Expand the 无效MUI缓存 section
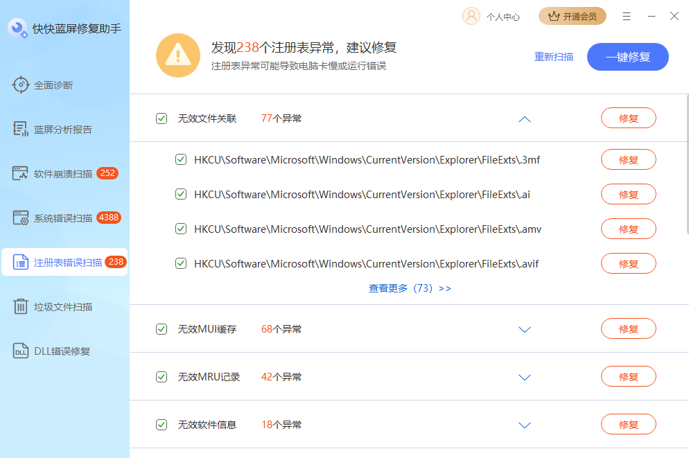The image size is (689, 458). tap(525, 329)
